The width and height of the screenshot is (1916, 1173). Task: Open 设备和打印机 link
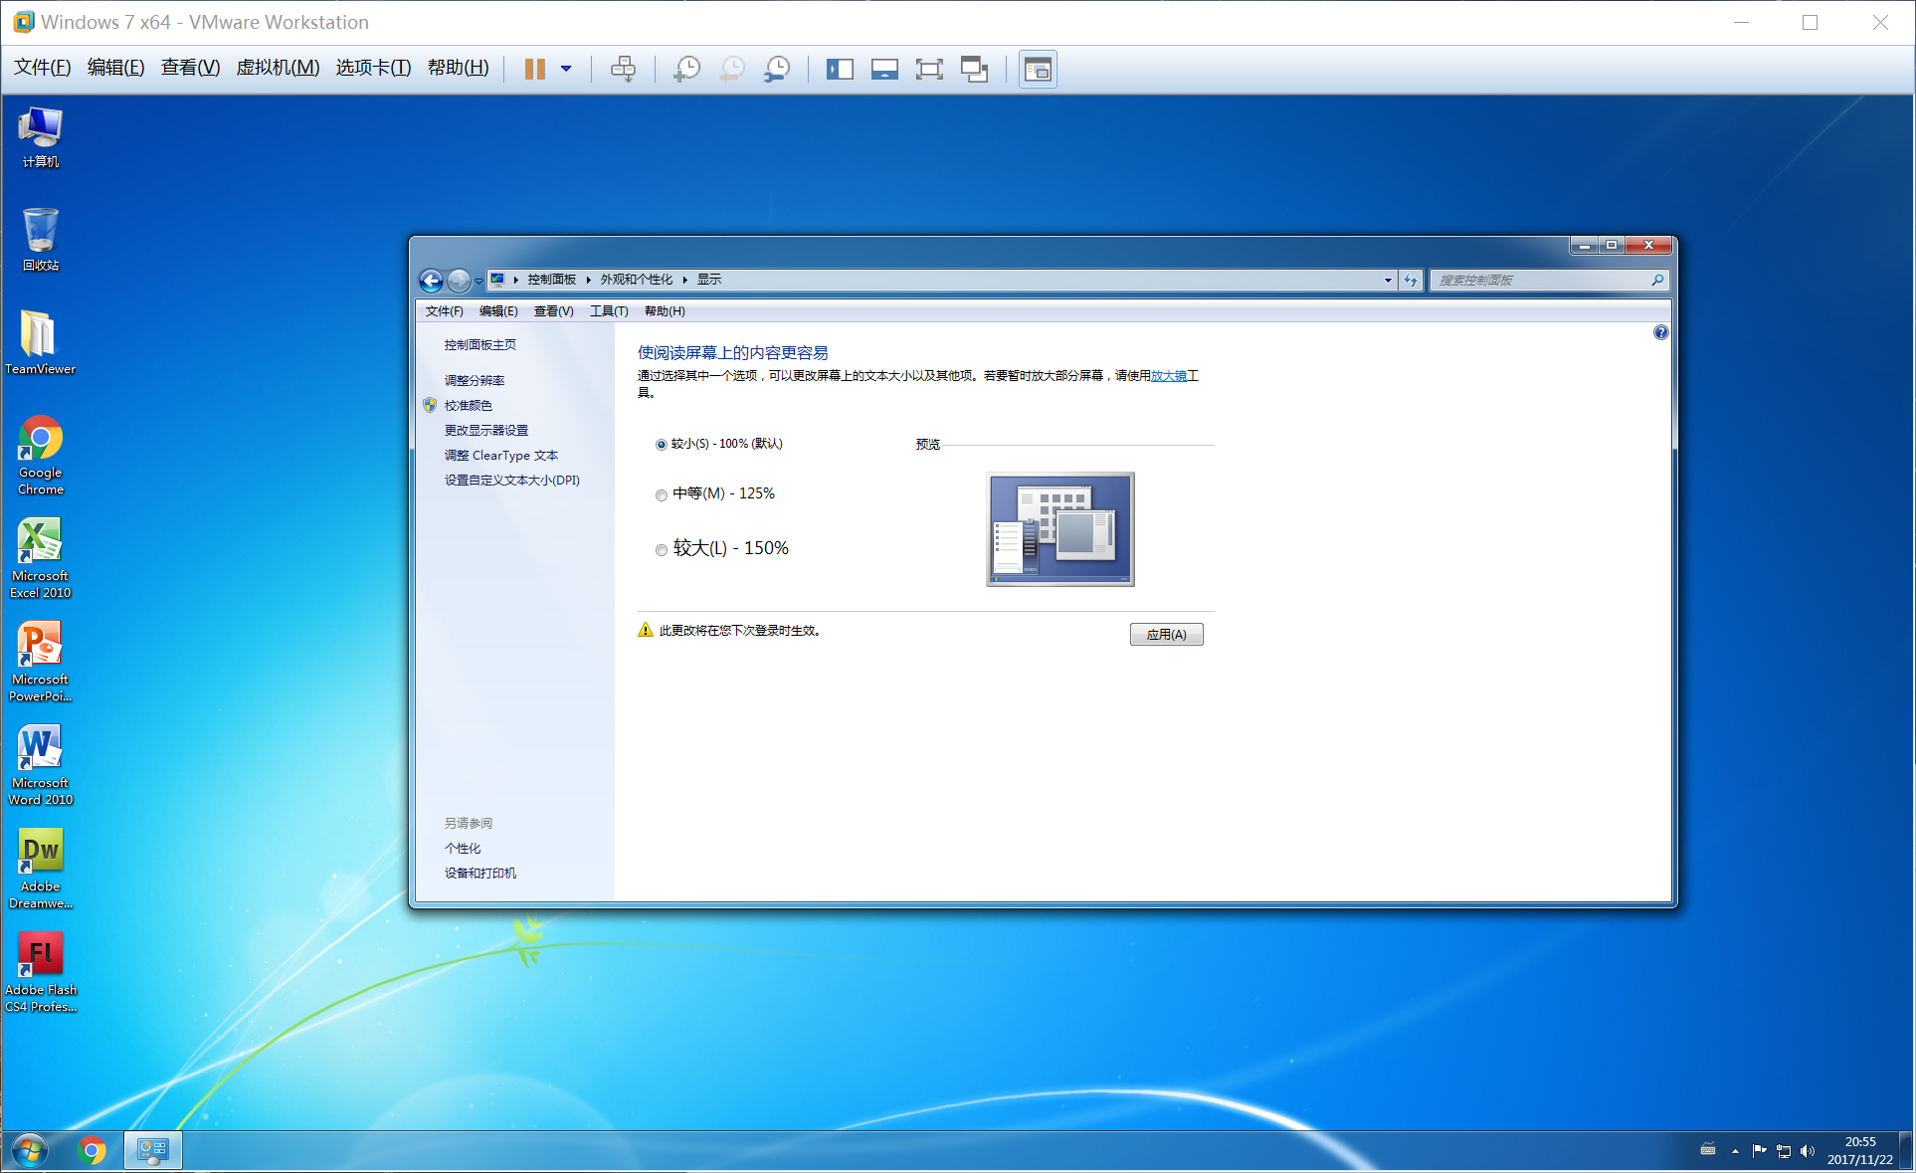click(x=479, y=873)
